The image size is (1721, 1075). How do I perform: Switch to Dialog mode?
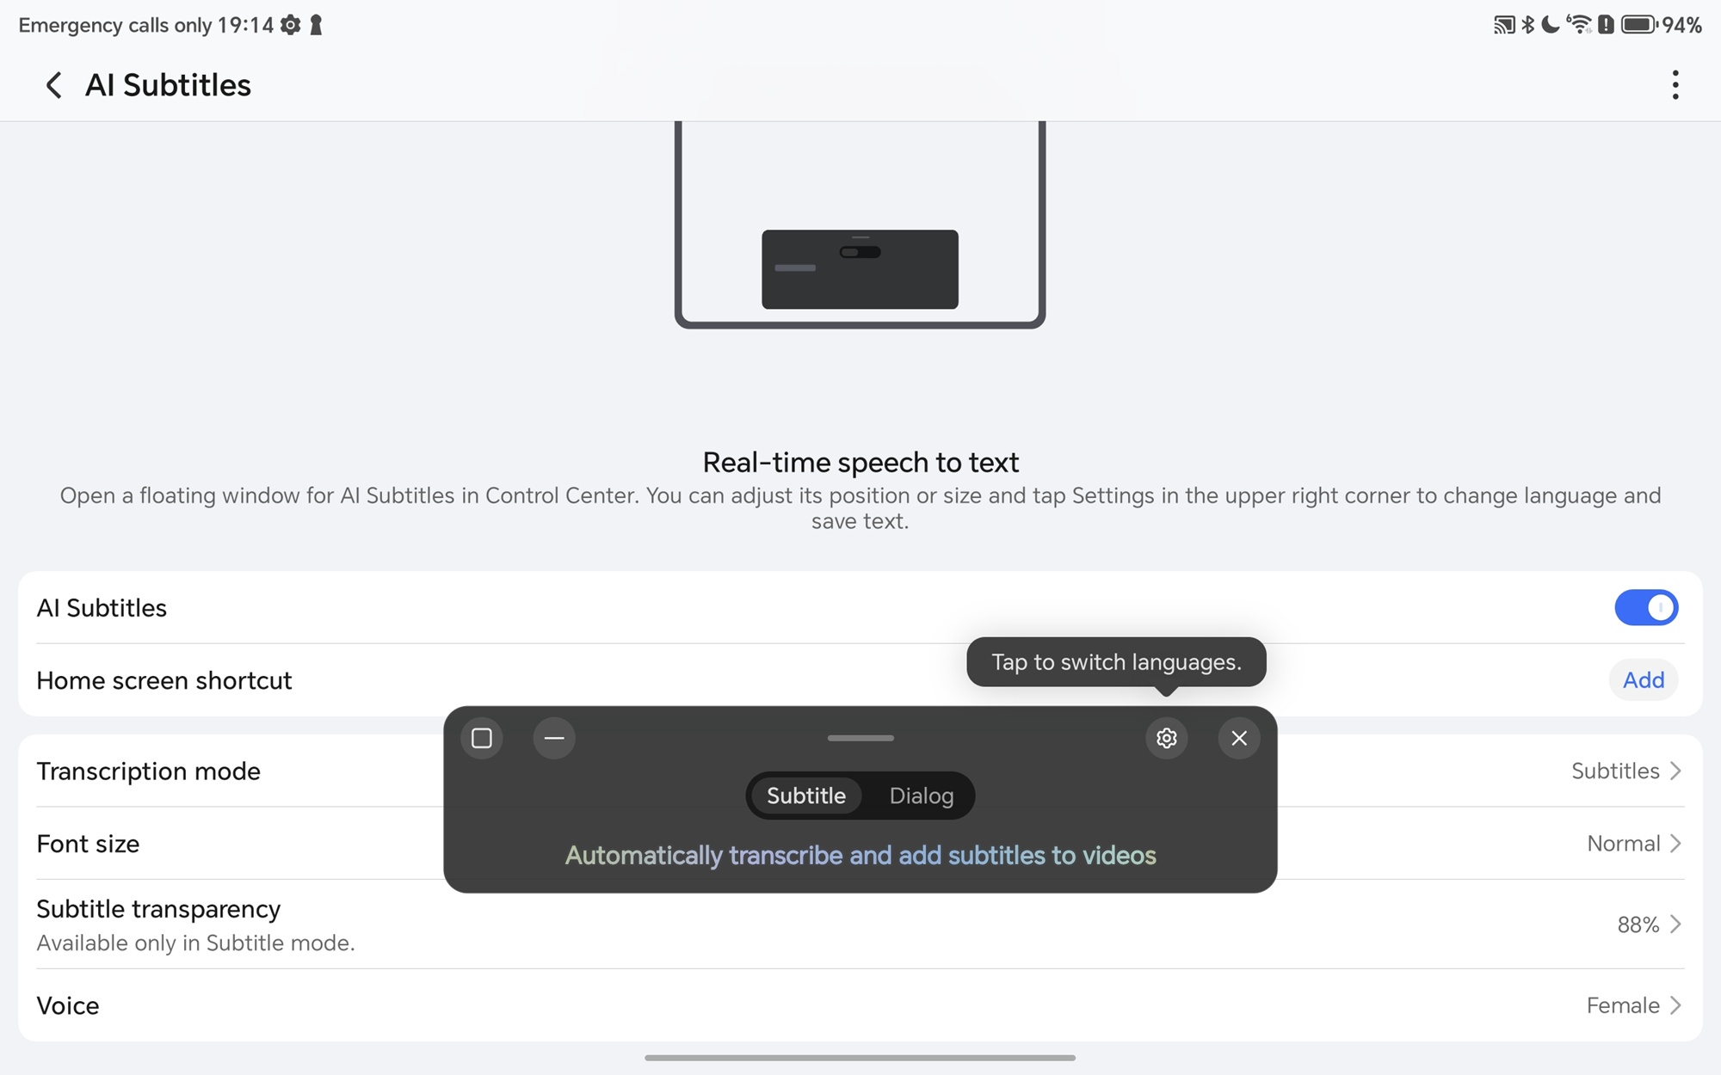click(921, 795)
